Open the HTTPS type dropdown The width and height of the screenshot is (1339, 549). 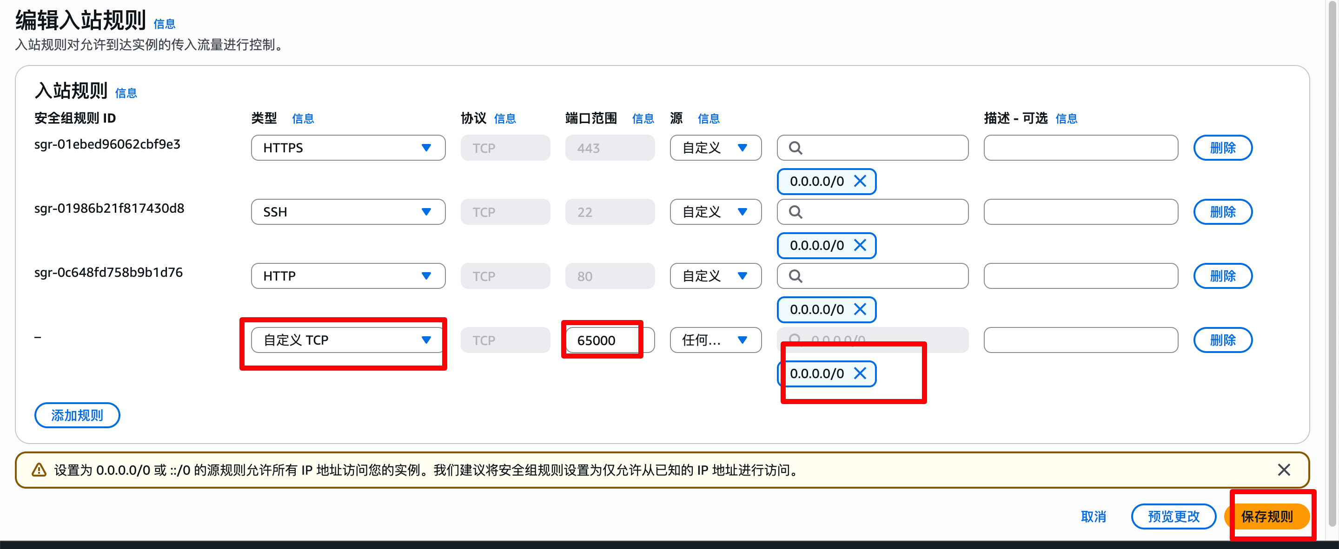pos(348,148)
